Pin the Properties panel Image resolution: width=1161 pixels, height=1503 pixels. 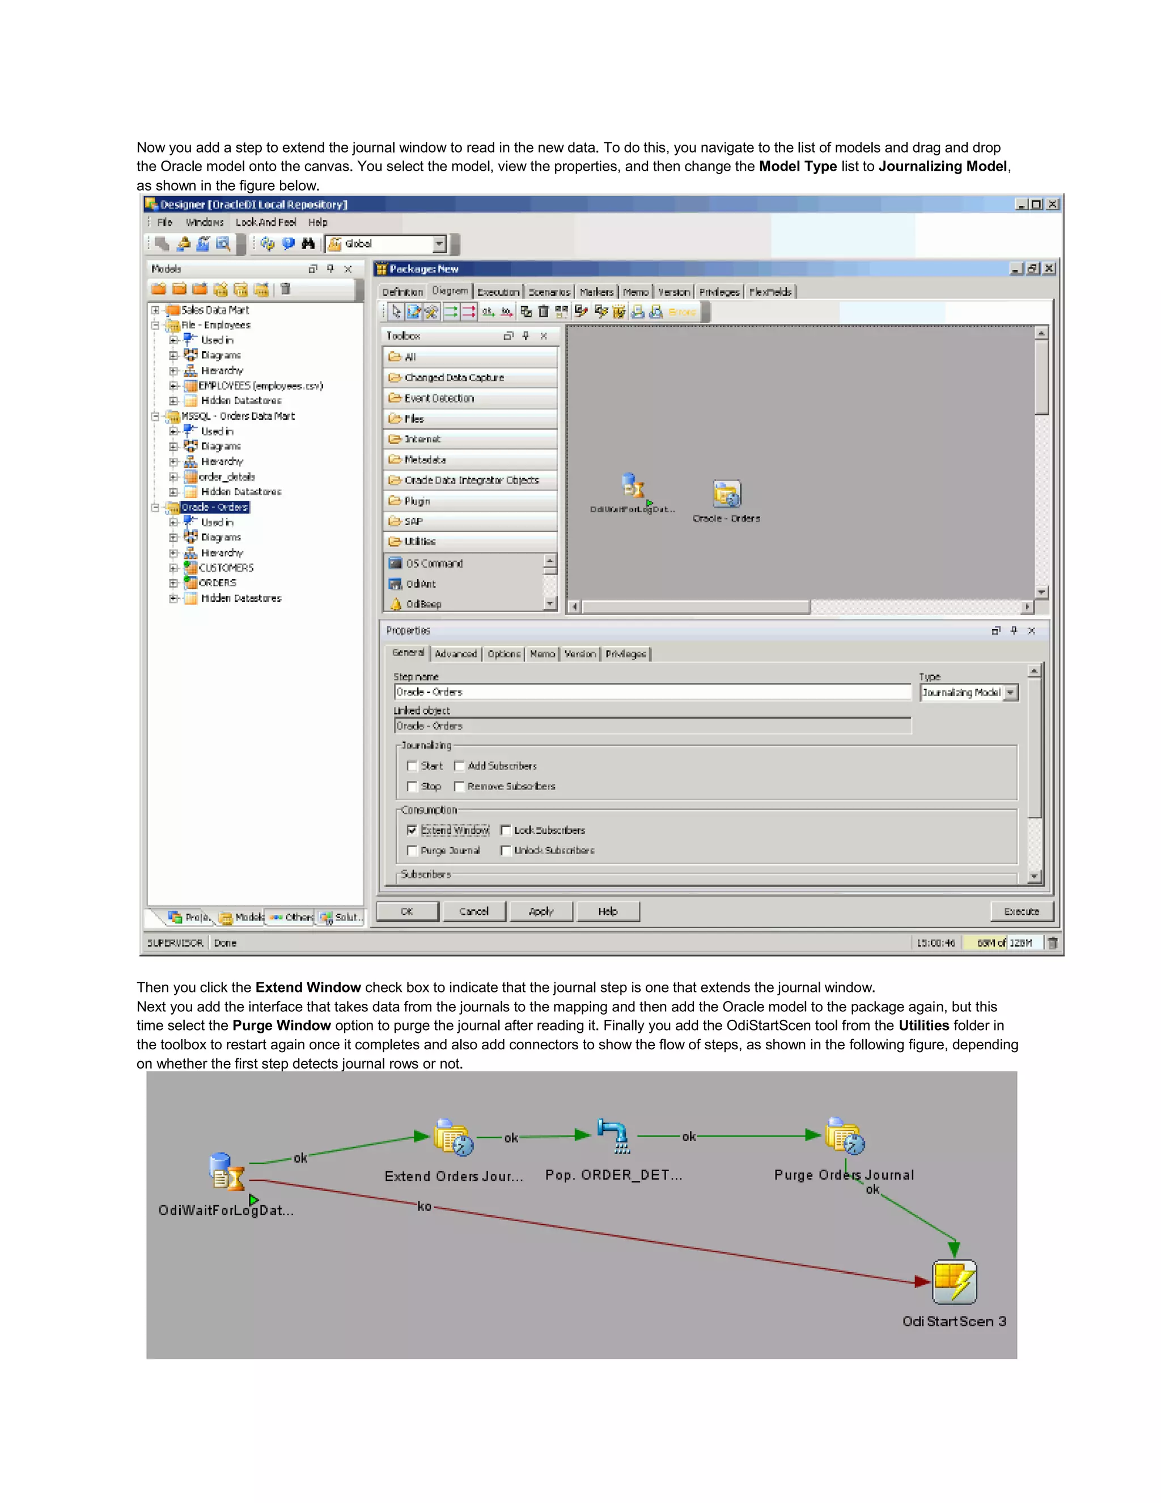click(x=1014, y=630)
